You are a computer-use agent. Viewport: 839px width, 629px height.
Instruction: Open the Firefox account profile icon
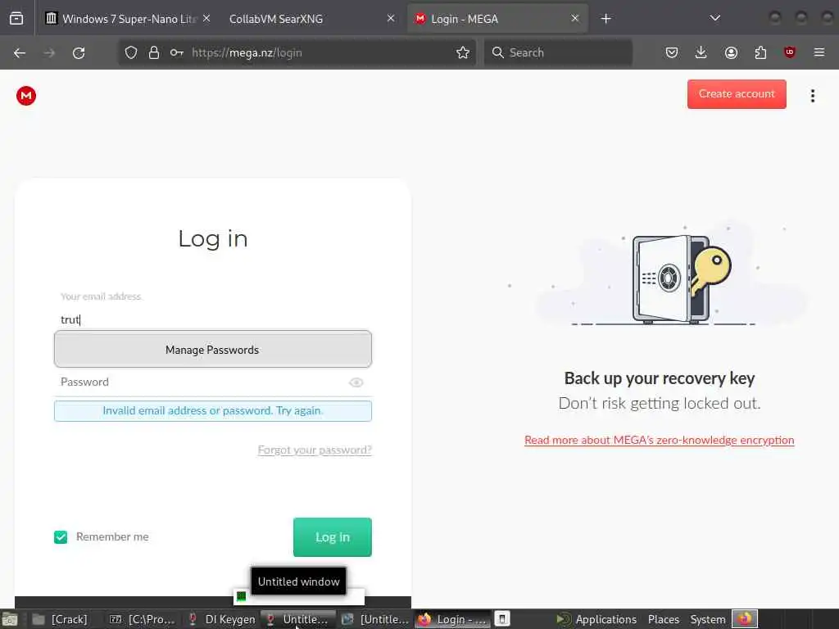(731, 52)
